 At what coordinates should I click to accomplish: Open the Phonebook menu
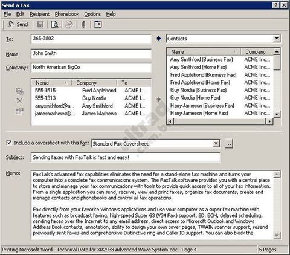[x=67, y=14]
